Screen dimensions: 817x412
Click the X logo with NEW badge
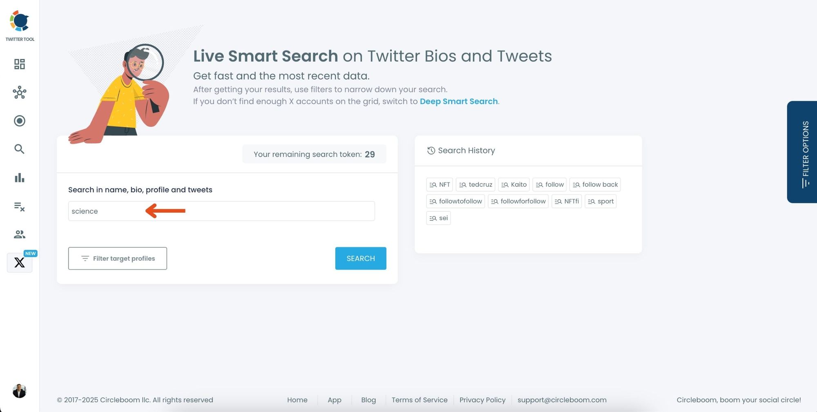click(x=19, y=263)
